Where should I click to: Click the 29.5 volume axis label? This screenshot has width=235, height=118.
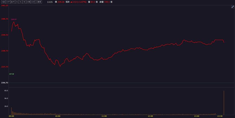point(6,106)
